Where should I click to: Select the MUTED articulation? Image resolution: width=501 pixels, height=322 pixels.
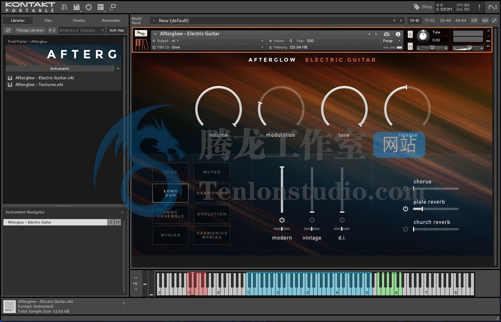pyautogui.click(x=212, y=172)
